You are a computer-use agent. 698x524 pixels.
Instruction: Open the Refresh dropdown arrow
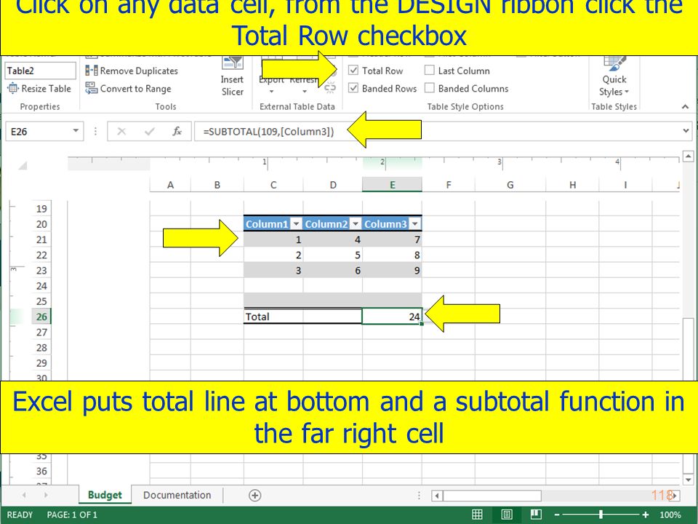pyautogui.click(x=305, y=92)
